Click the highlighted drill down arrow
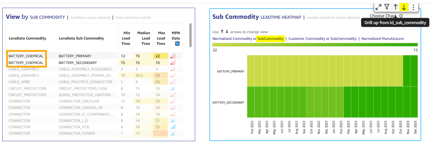Screen dimensions: 430x146 pos(404,7)
